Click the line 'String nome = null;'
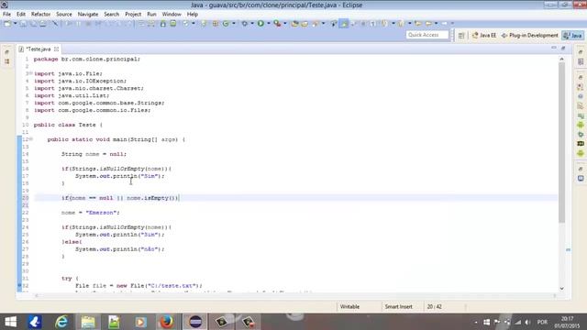The height and width of the screenshot is (330, 587). click(x=94, y=154)
